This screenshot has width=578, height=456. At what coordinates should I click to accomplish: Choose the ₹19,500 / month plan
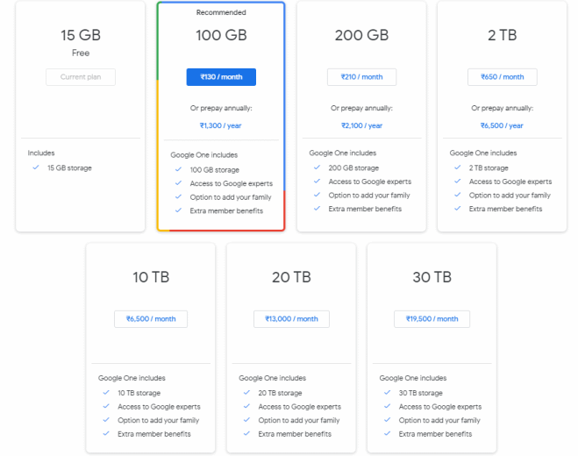click(432, 319)
